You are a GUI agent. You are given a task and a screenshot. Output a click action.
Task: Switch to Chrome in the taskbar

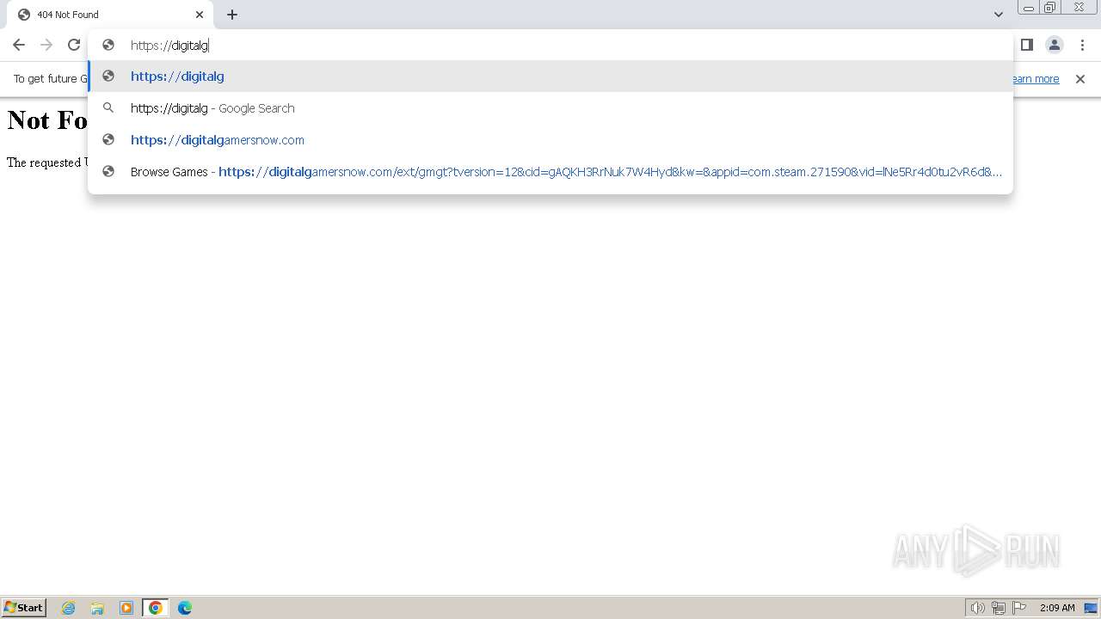tap(156, 608)
